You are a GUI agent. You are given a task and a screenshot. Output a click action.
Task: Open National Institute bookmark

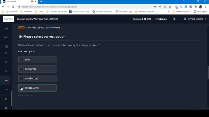point(103,12)
